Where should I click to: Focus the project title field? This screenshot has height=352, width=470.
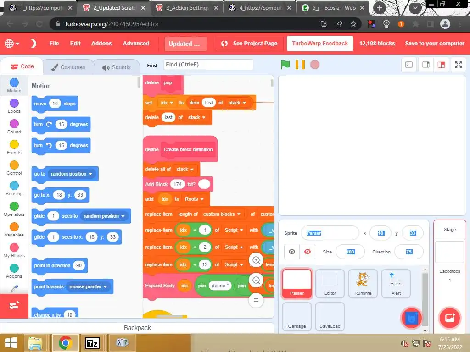click(185, 44)
